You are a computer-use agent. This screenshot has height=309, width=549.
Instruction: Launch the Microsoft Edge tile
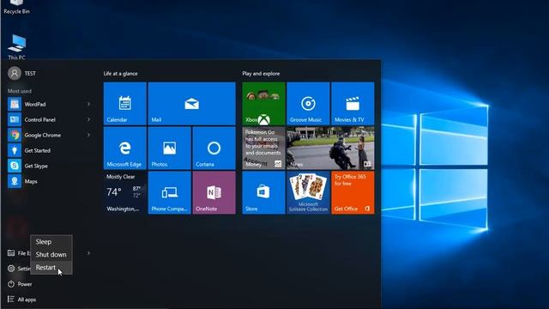125,148
